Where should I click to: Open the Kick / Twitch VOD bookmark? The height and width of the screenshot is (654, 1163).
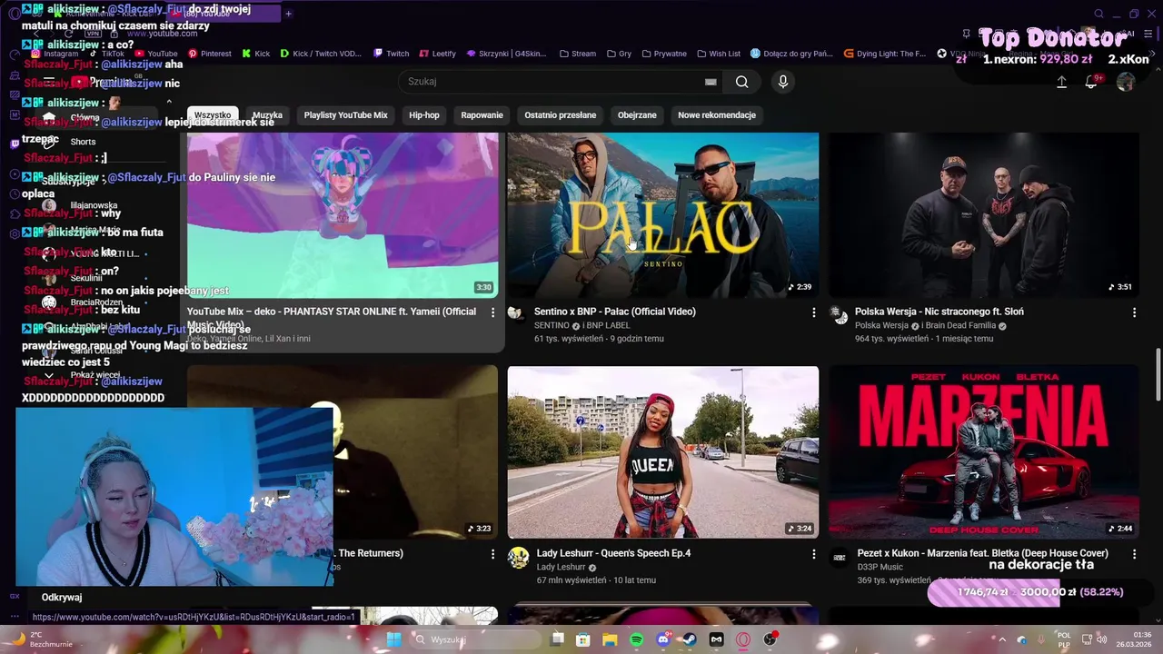pos(321,54)
